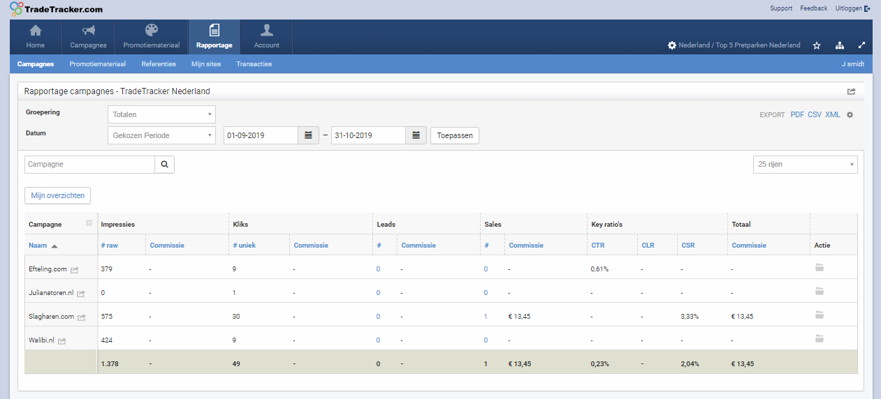
Task: Click the start date field 01-09-2019
Action: click(261, 135)
